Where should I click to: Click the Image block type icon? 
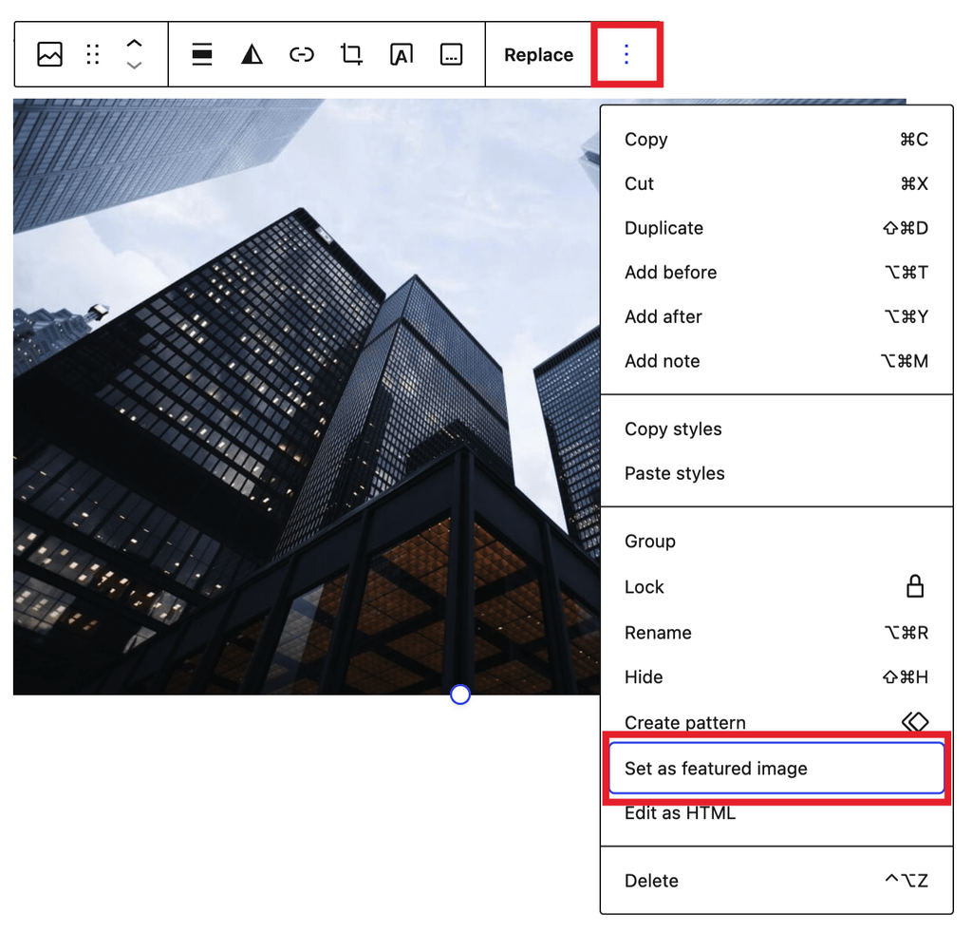49,54
